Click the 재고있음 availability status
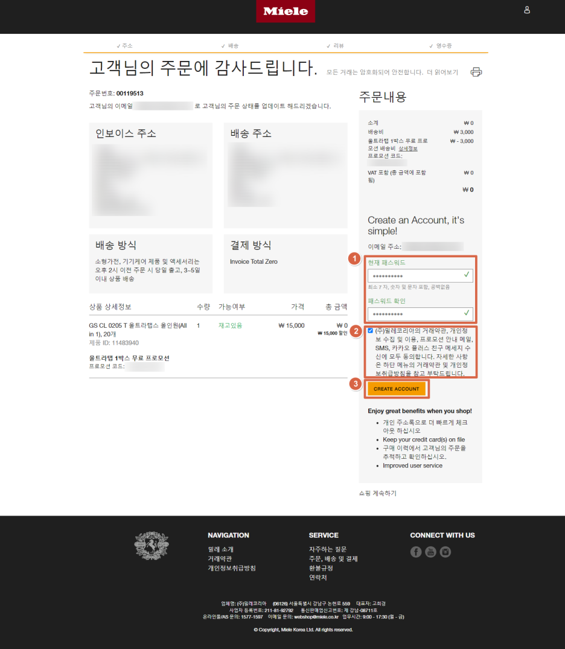The height and width of the screenshot is (649, 565). [230, 326]
